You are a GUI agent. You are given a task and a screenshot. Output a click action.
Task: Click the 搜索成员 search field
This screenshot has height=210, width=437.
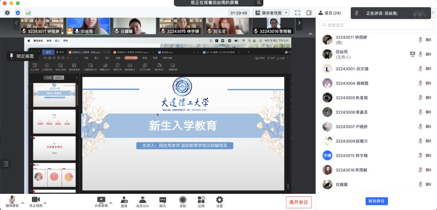click(x=376, y=25)
